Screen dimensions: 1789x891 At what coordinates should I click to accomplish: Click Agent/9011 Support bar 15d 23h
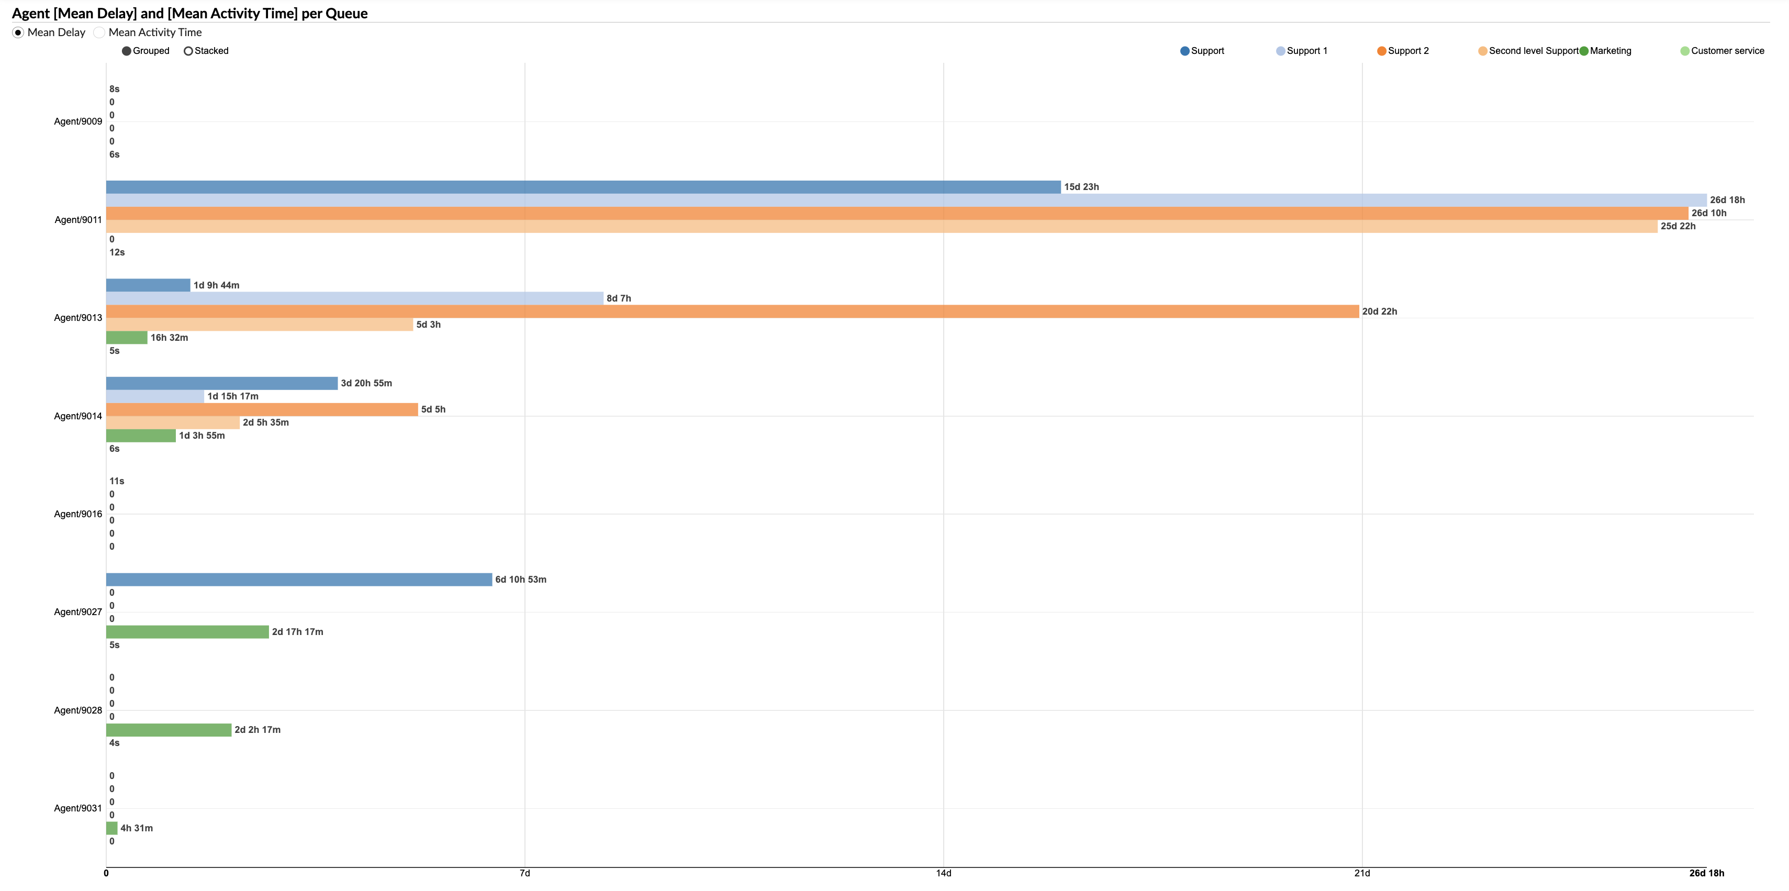(x=584, y=187)
